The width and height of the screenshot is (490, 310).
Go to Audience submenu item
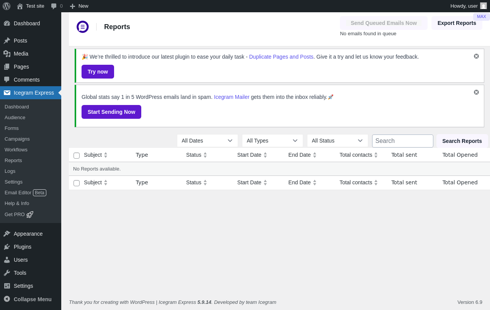15,118
